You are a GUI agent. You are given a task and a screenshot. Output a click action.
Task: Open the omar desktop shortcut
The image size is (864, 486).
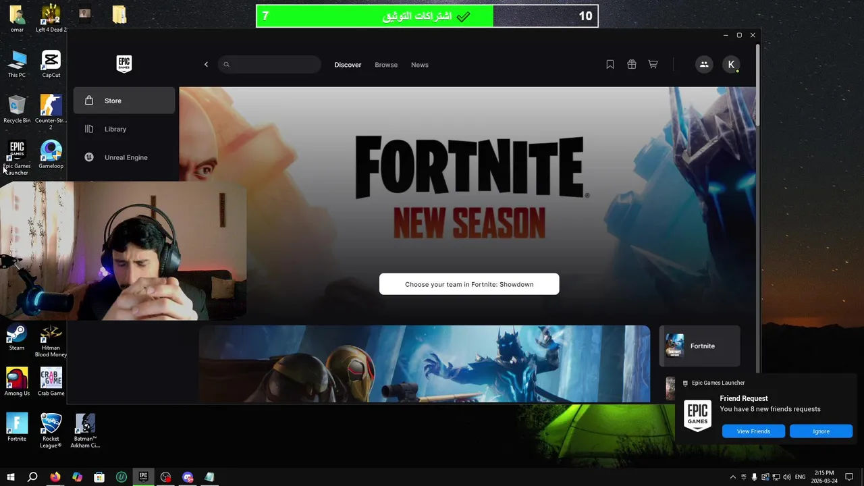coord(17,19)
